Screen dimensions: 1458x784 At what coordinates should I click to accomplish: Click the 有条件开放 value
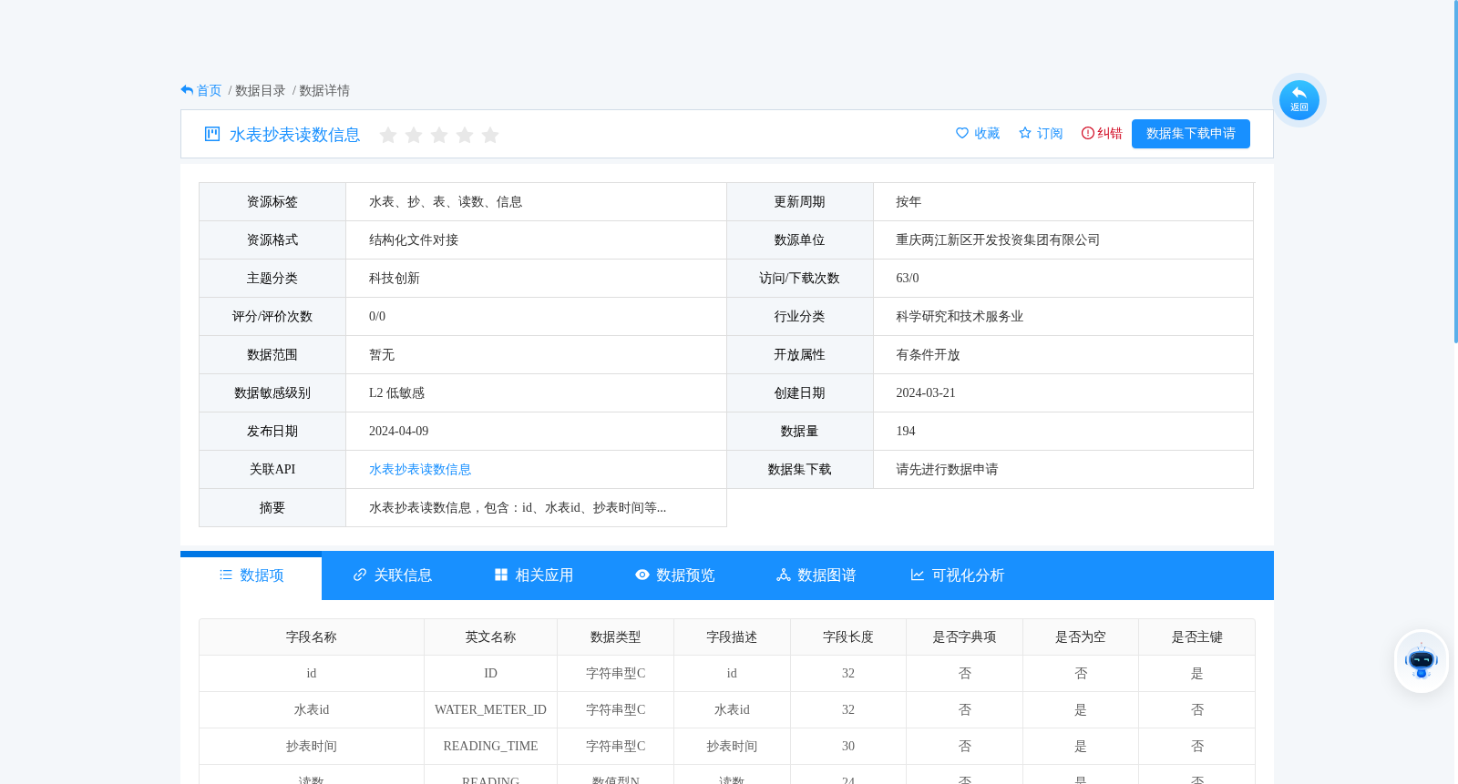928,355
